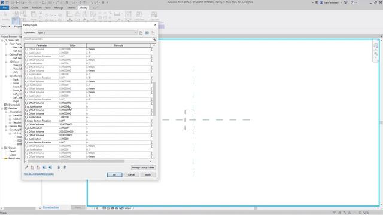
Task: Collapse the Floor Plans tree node
Action: pos(6,44)
